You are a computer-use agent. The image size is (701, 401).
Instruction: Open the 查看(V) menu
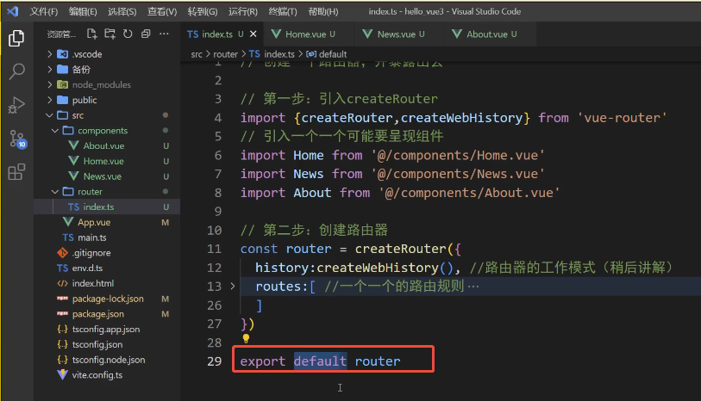(x=162, y=11)
